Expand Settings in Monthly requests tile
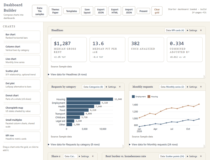Viewport: 210px width, 160px height. pyautogui.click(x=192, y=87)
